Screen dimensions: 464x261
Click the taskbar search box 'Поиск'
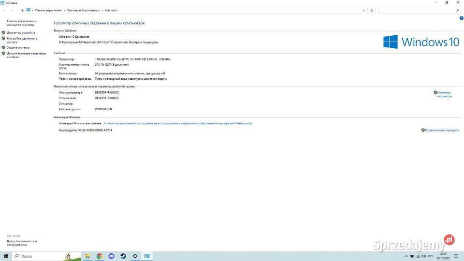pyautogui.click(x=46, y=256)
